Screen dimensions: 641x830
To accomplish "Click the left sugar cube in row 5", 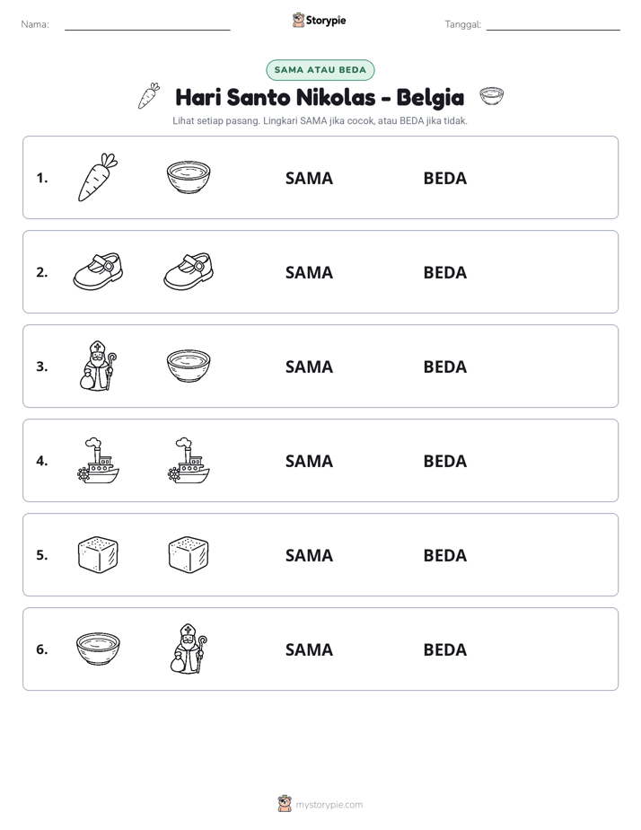I will click(x=98, y=555).
